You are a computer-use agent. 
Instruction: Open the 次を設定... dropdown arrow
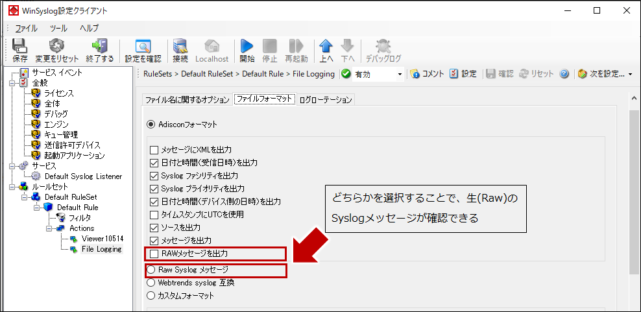click(x=630, y=75)
